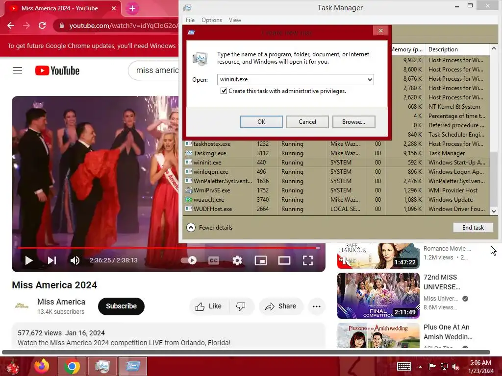The width and height of the screenshot is (502, 376).
Task: Open the touch keyboard tray icon
Action: [x=404, y=366]
